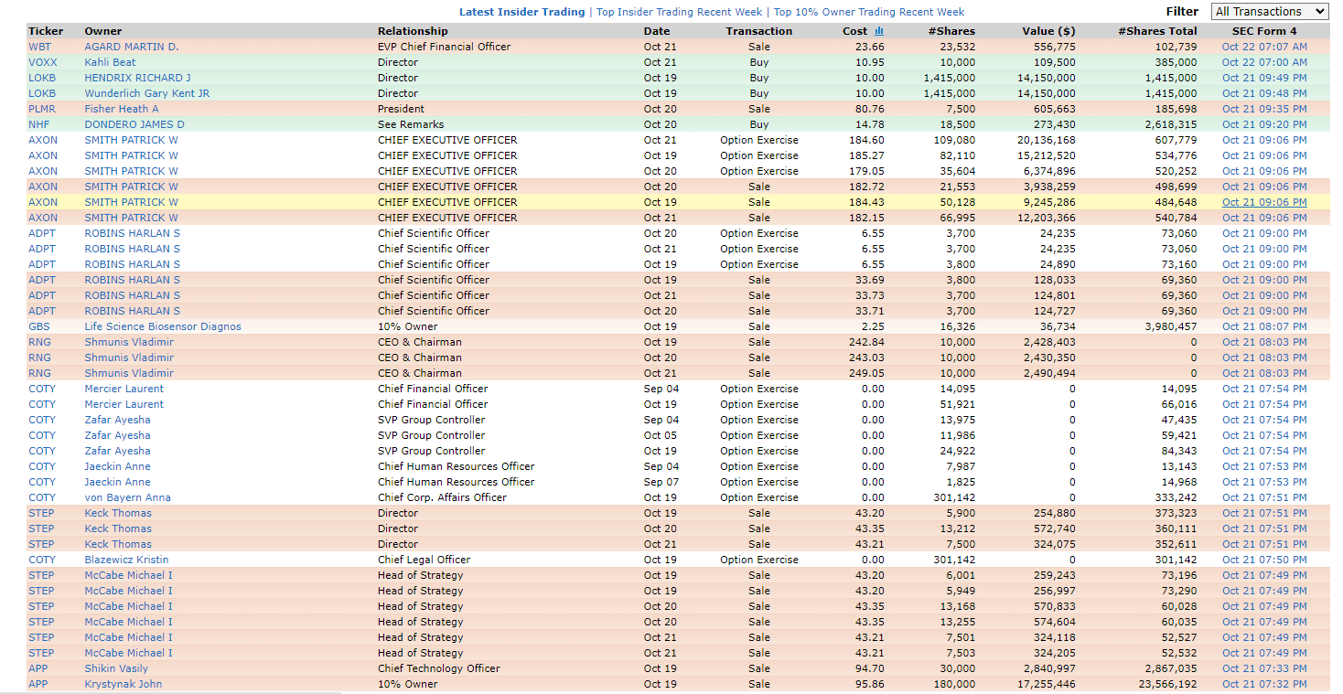Open SEC Form 4 filed Oct 21 09:35 PM
The image size is (1343, 694).
(1264, 109)
